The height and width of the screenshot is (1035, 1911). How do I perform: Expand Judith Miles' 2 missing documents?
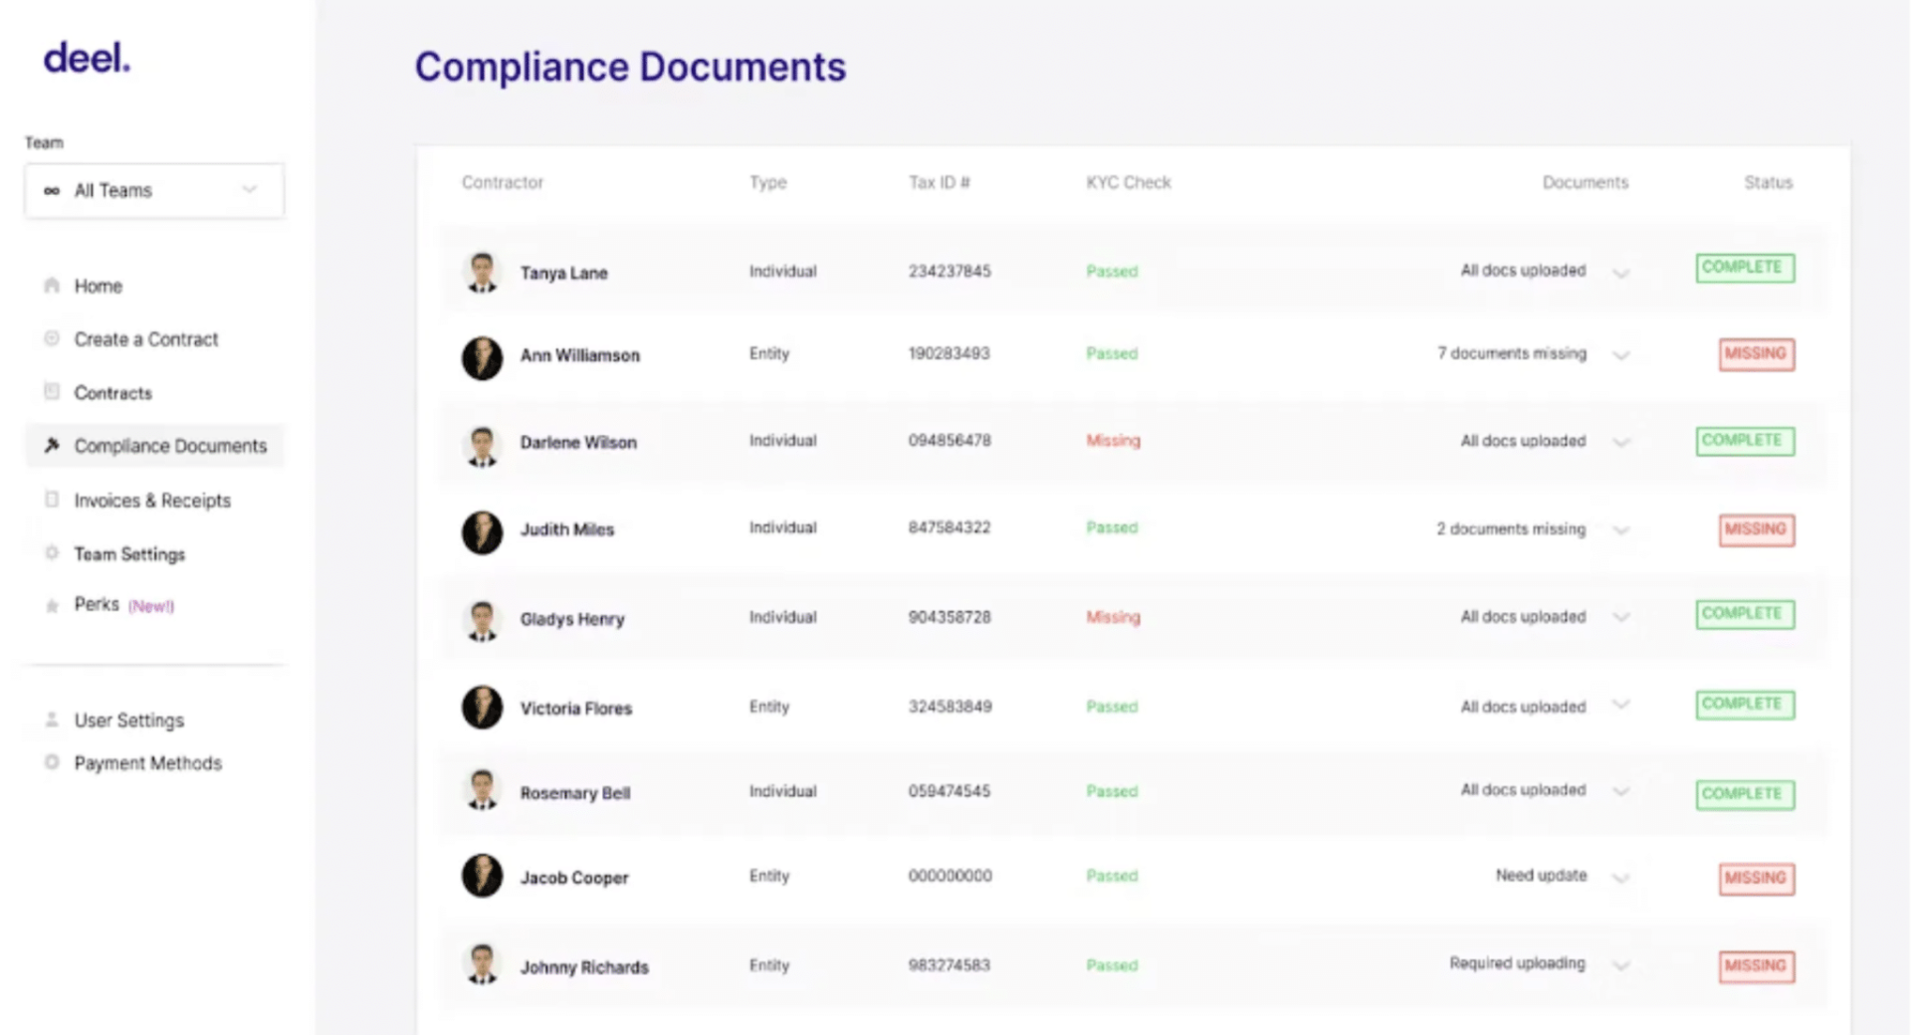[x=1620, y=530]
